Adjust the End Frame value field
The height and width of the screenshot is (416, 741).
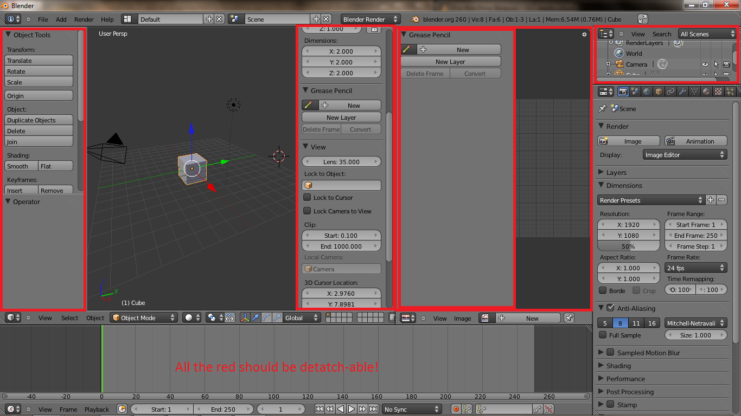(696, 235)
